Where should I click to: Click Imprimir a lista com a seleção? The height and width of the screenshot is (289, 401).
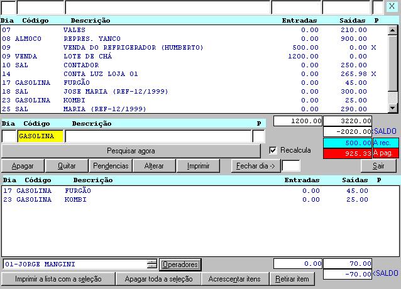point(57,278)
